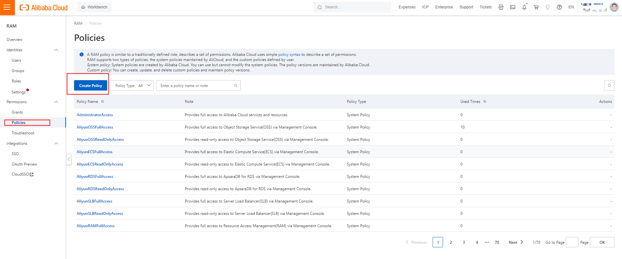Open the AliyunSLBReadOnlyAccess policy
Screen dimensions: 622x259
[100, 214]
